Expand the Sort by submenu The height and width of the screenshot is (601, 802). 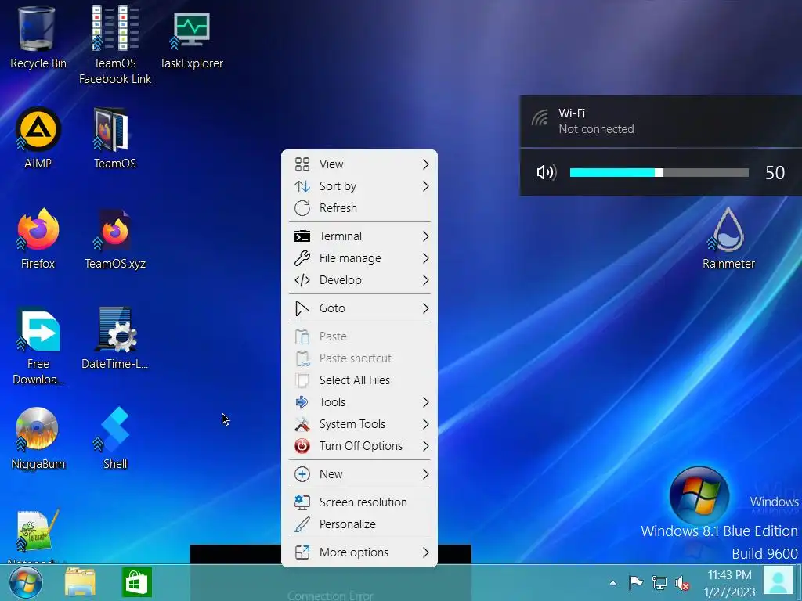[359, 186]
